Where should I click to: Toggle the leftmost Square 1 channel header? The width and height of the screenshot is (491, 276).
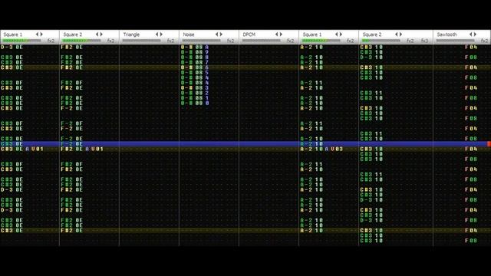[13, 34]
